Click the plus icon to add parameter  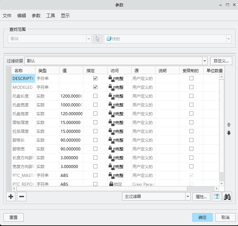pos(11,197)
